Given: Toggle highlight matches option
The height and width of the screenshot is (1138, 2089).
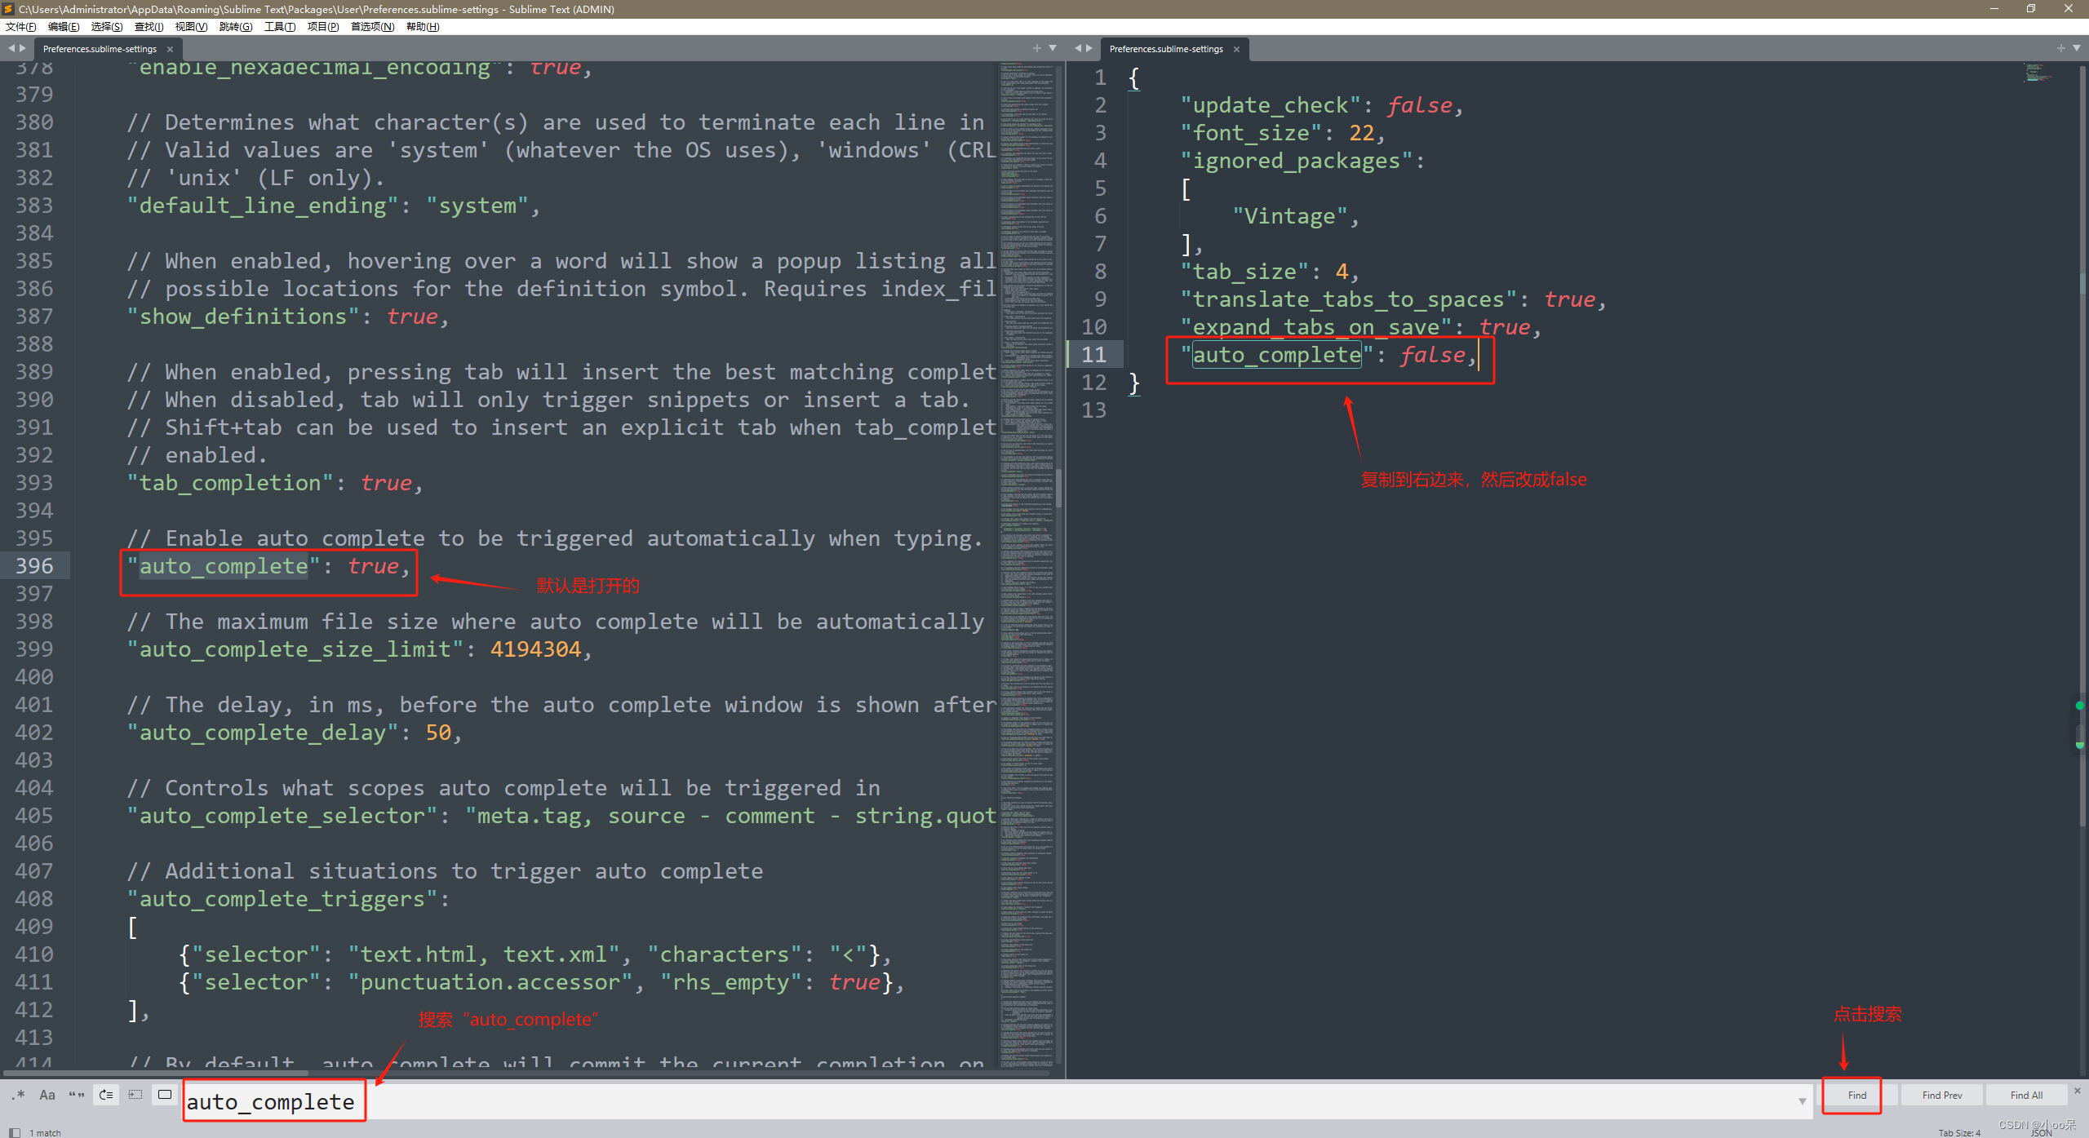Looking at the screenshot, I should click(x=164, y=1095).
